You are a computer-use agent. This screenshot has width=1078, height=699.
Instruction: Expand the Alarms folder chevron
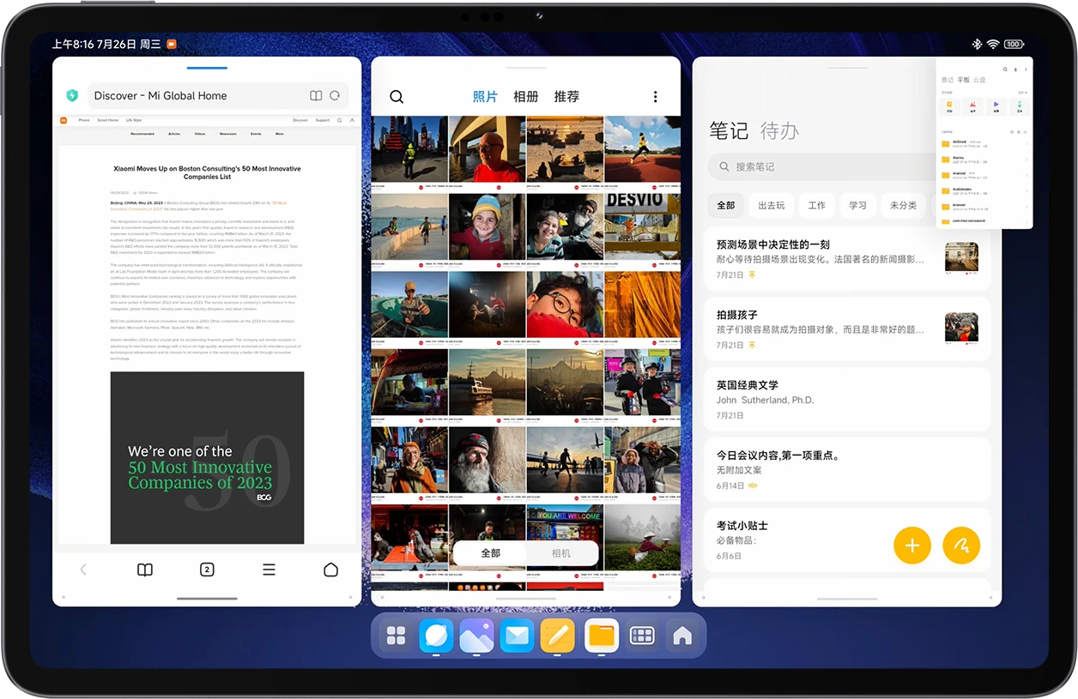[x=1027, y=160]
